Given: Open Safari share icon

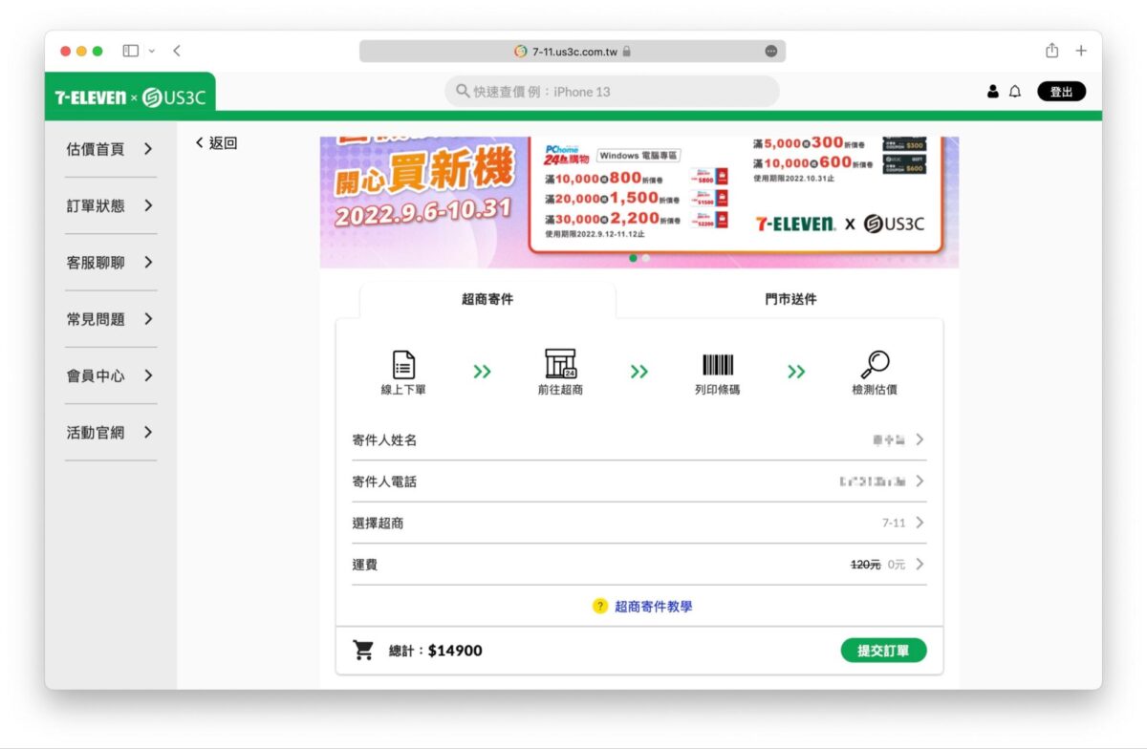Looking at the screenshot, I should click(x=1051, y=51).
